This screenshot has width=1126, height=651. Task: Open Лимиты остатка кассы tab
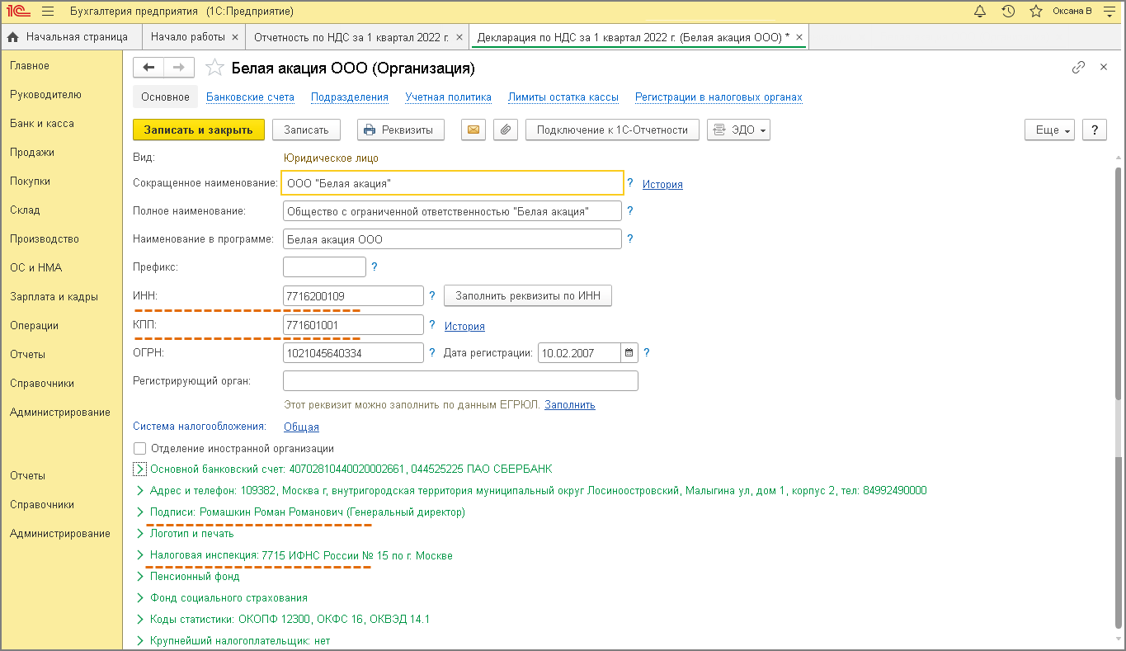[563, 97]
